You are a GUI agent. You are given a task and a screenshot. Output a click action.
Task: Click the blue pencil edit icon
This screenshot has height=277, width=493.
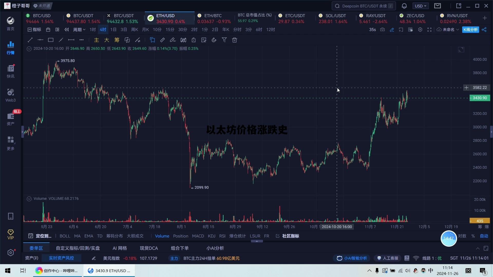click(x=392, y=30)
